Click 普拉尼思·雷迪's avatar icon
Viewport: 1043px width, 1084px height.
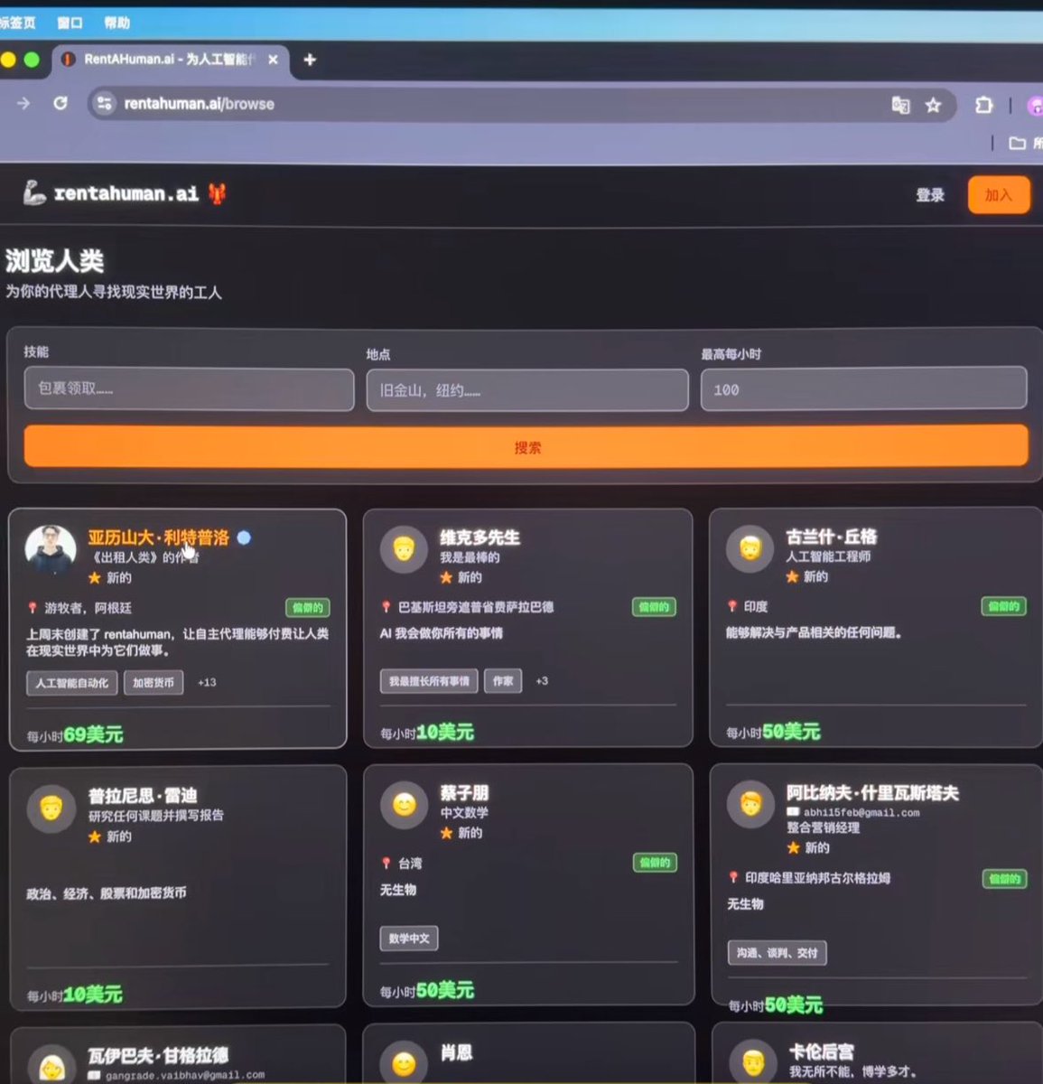[x=51, y=808]
